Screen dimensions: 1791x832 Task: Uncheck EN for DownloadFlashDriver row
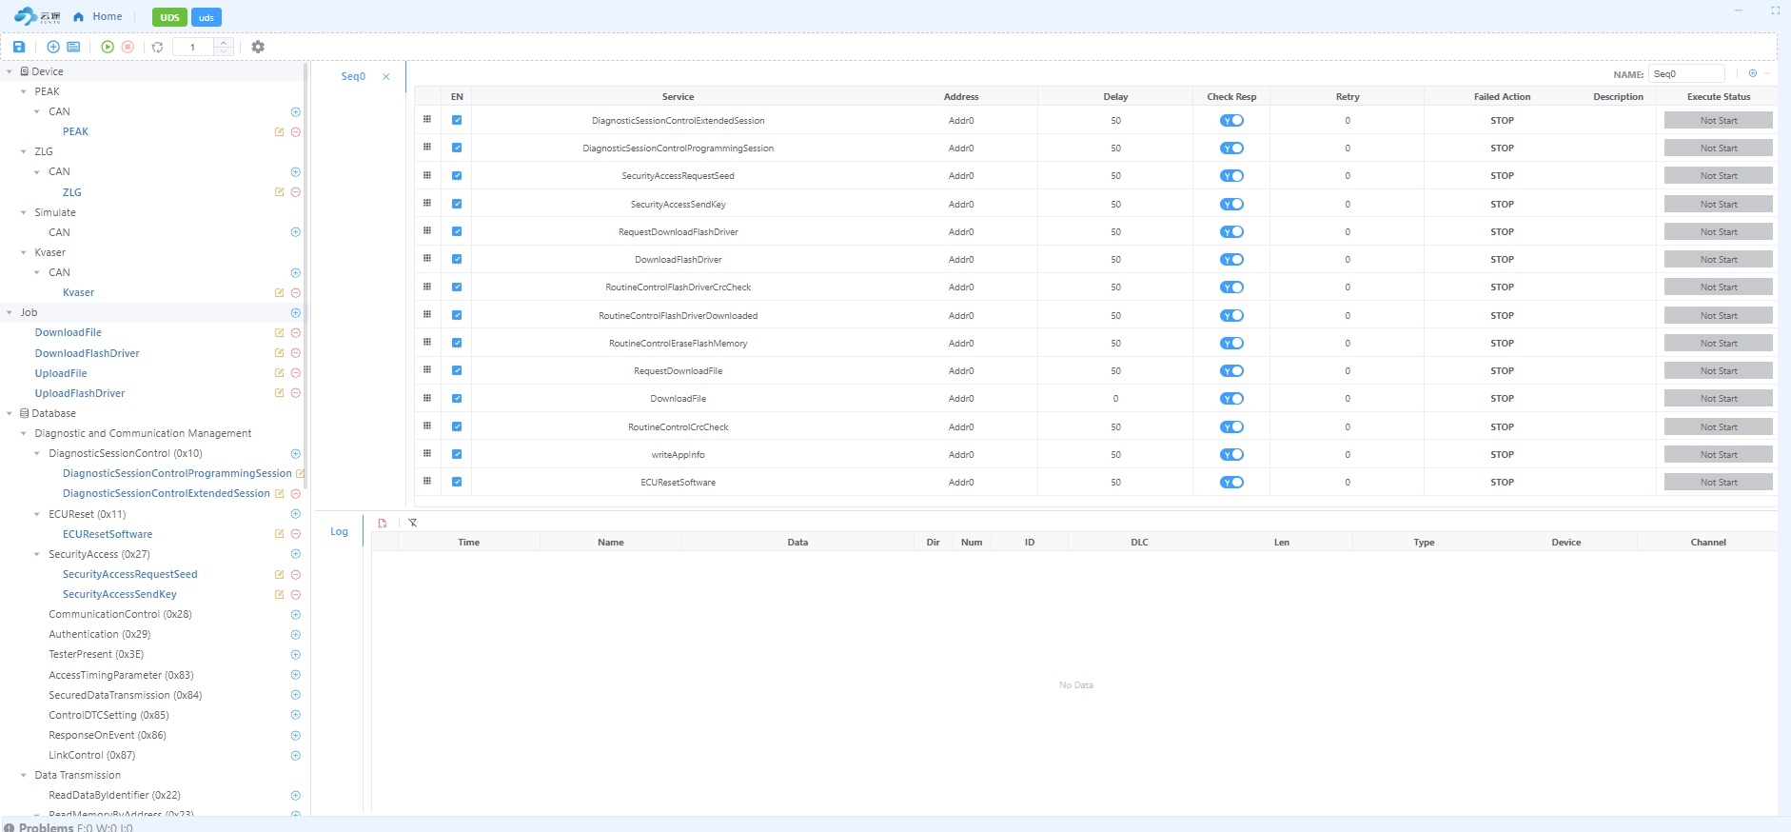tap(457, 259)
